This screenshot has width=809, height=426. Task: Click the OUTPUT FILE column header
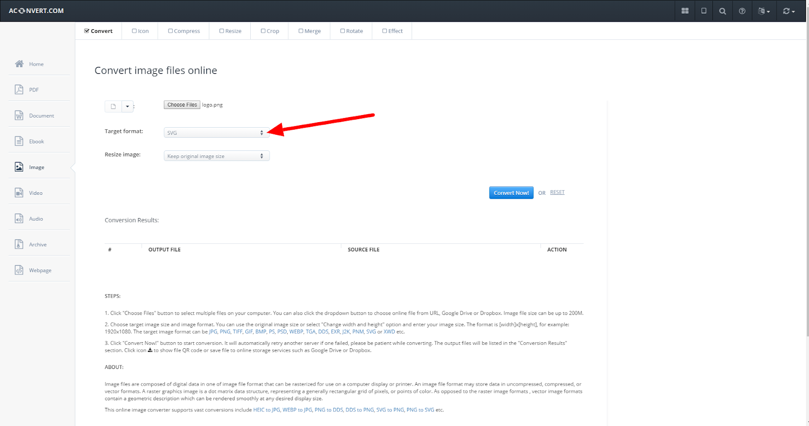[x=164, y=250]
